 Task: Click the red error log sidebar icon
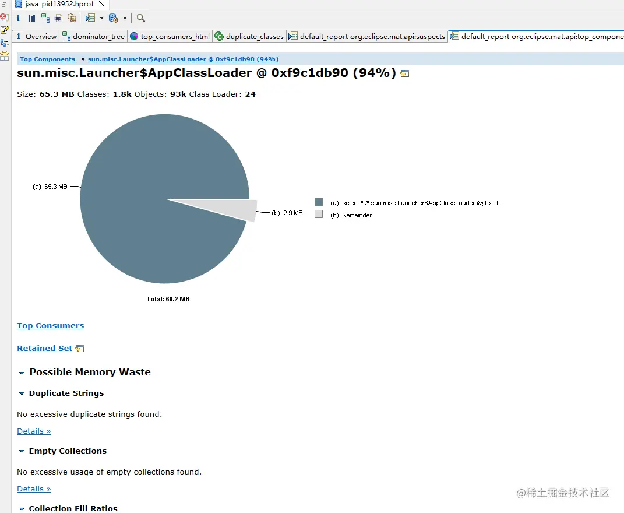4,17
